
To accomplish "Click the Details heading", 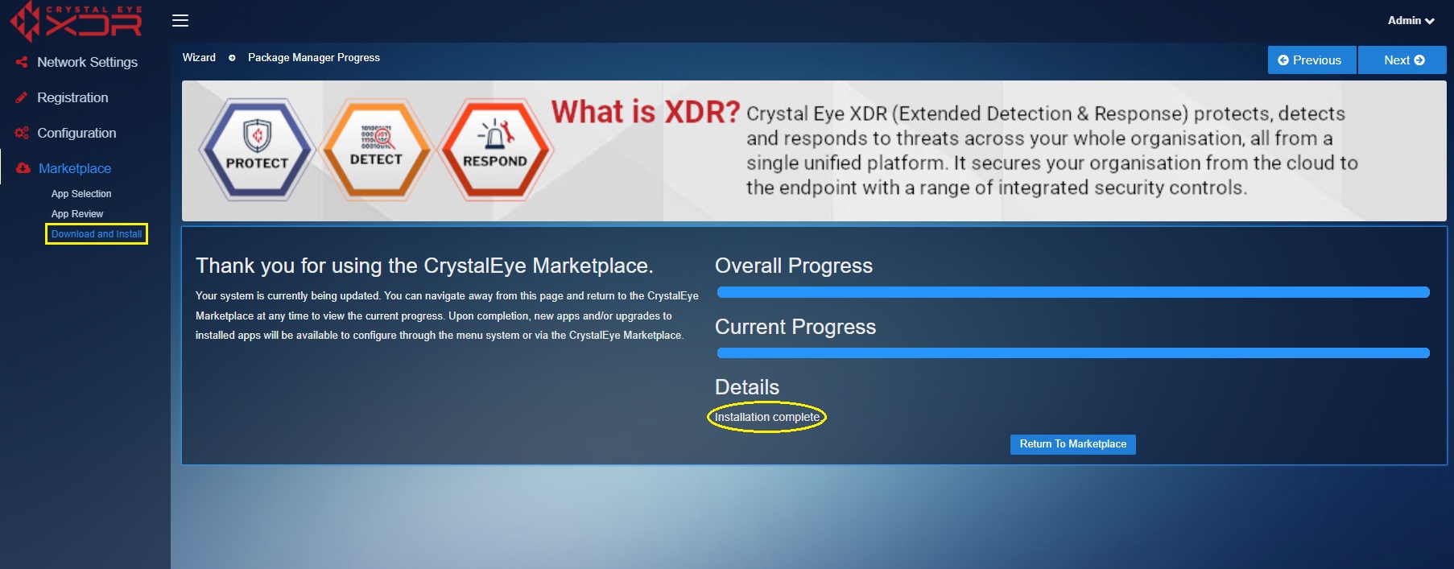I will 747,387.
